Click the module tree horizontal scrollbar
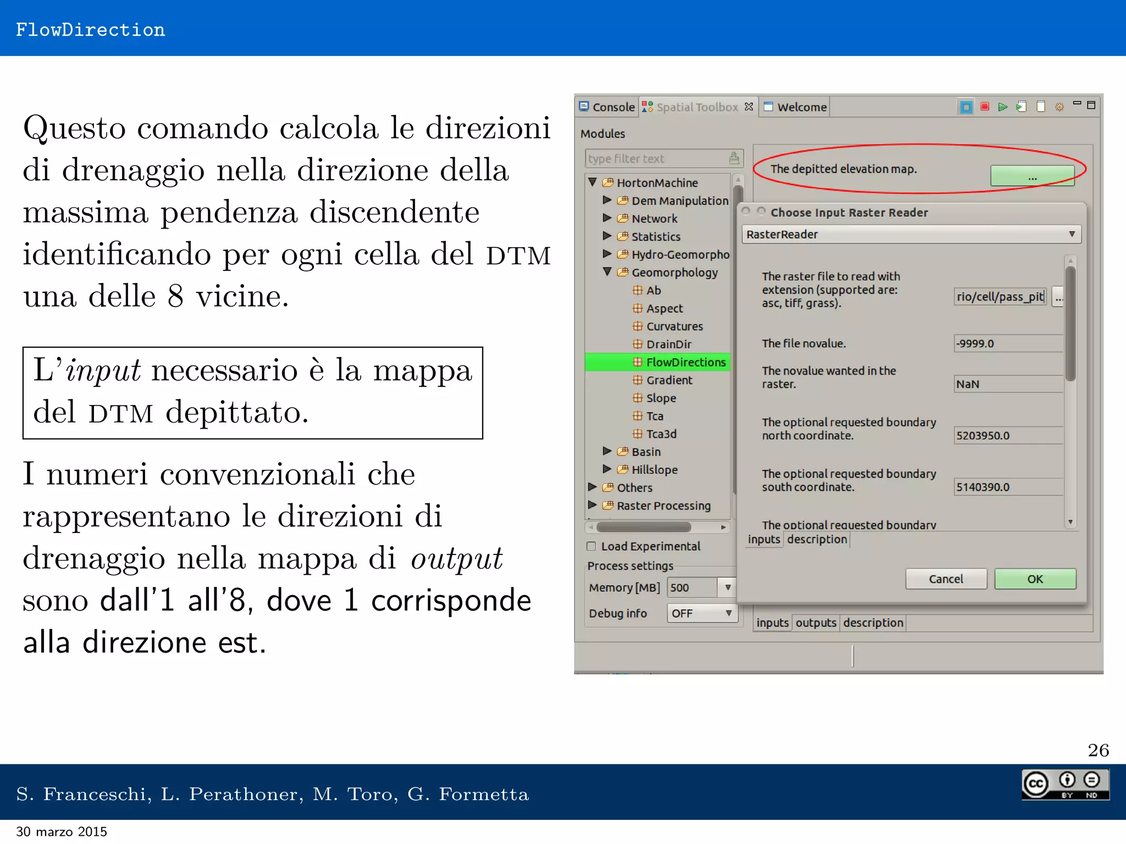The image size is (1126, 844). tap(644, 527)
